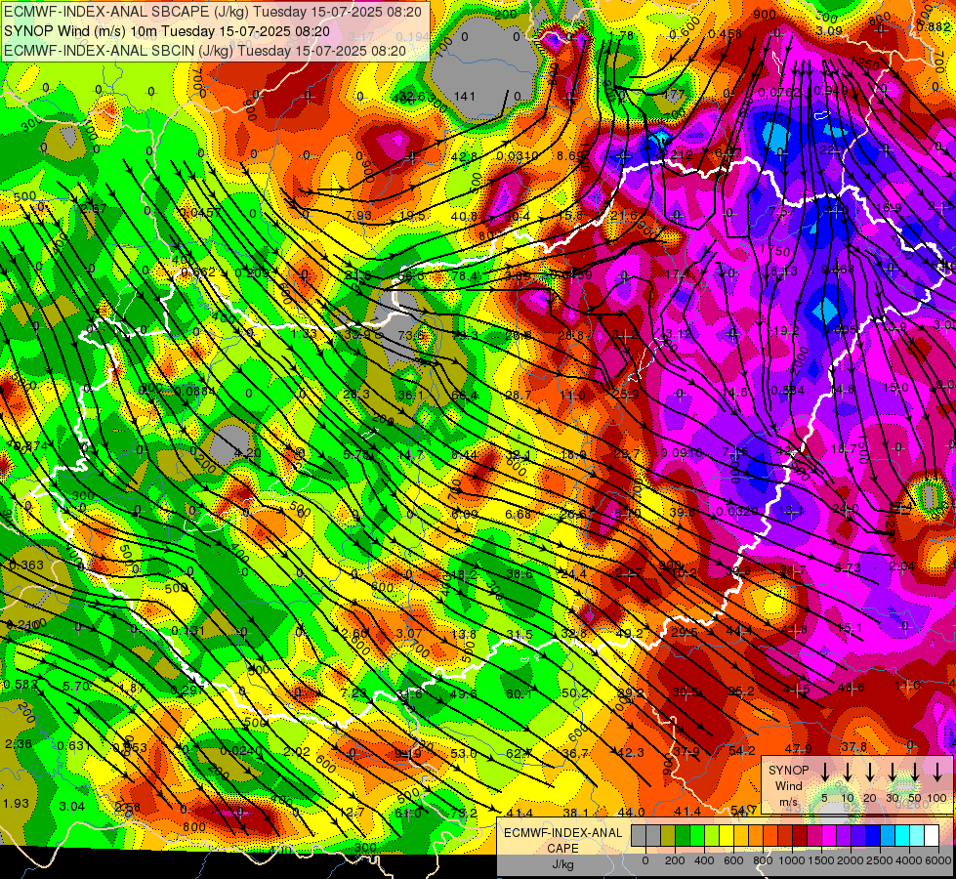Click the '78.4' value on the map
956x879 pixels.
click(464, 275)
